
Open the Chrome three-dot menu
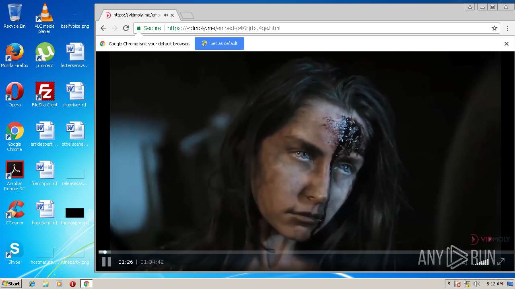(508, 28)
